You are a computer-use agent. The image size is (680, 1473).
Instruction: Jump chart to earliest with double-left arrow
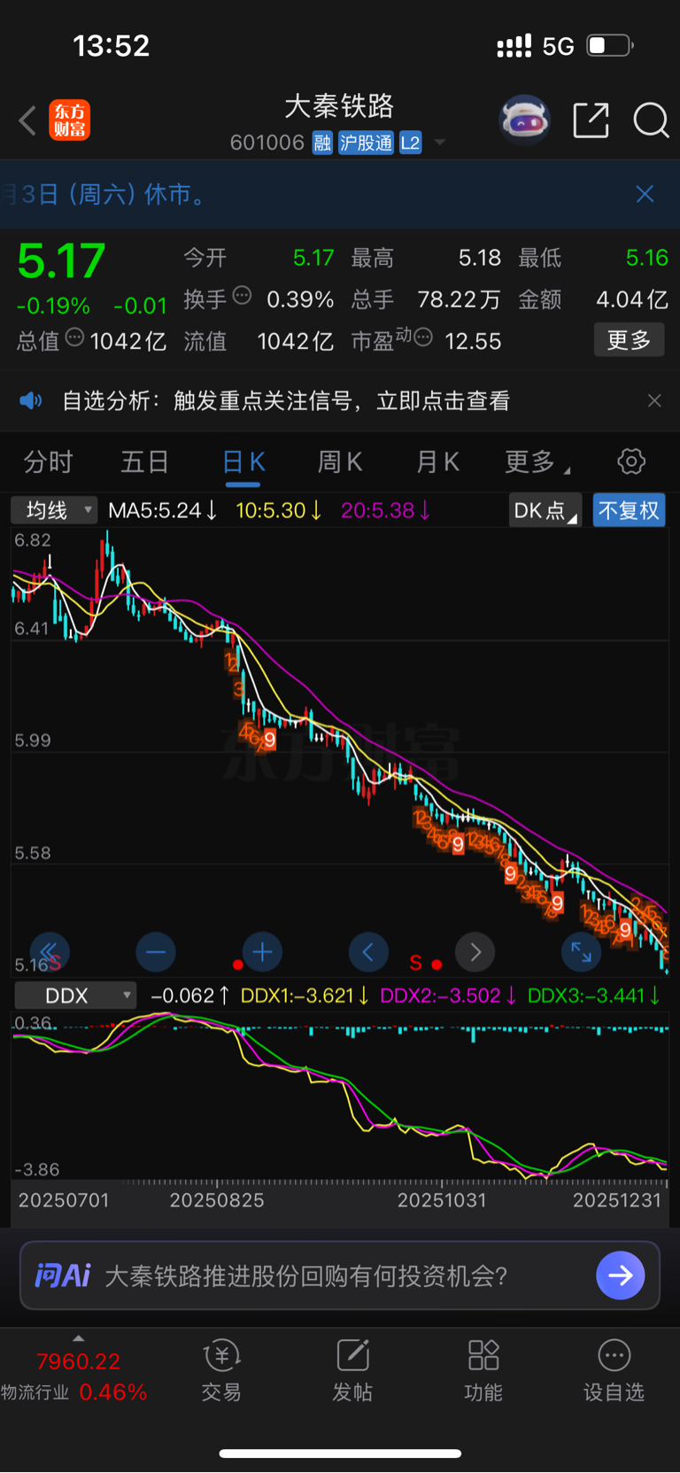pos(50,952)
